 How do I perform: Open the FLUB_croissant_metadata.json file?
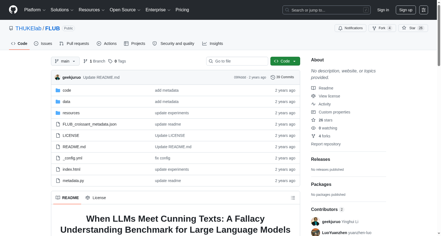pyautogui.click(x=90, y=124)
